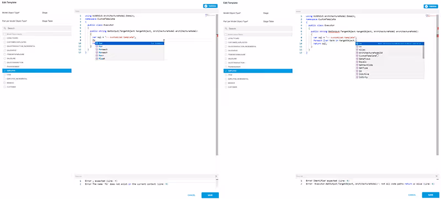This screenshot has width=441, height=199.
Task: Click line 8 'var sql' in left editor
Action: click(115, 37)
